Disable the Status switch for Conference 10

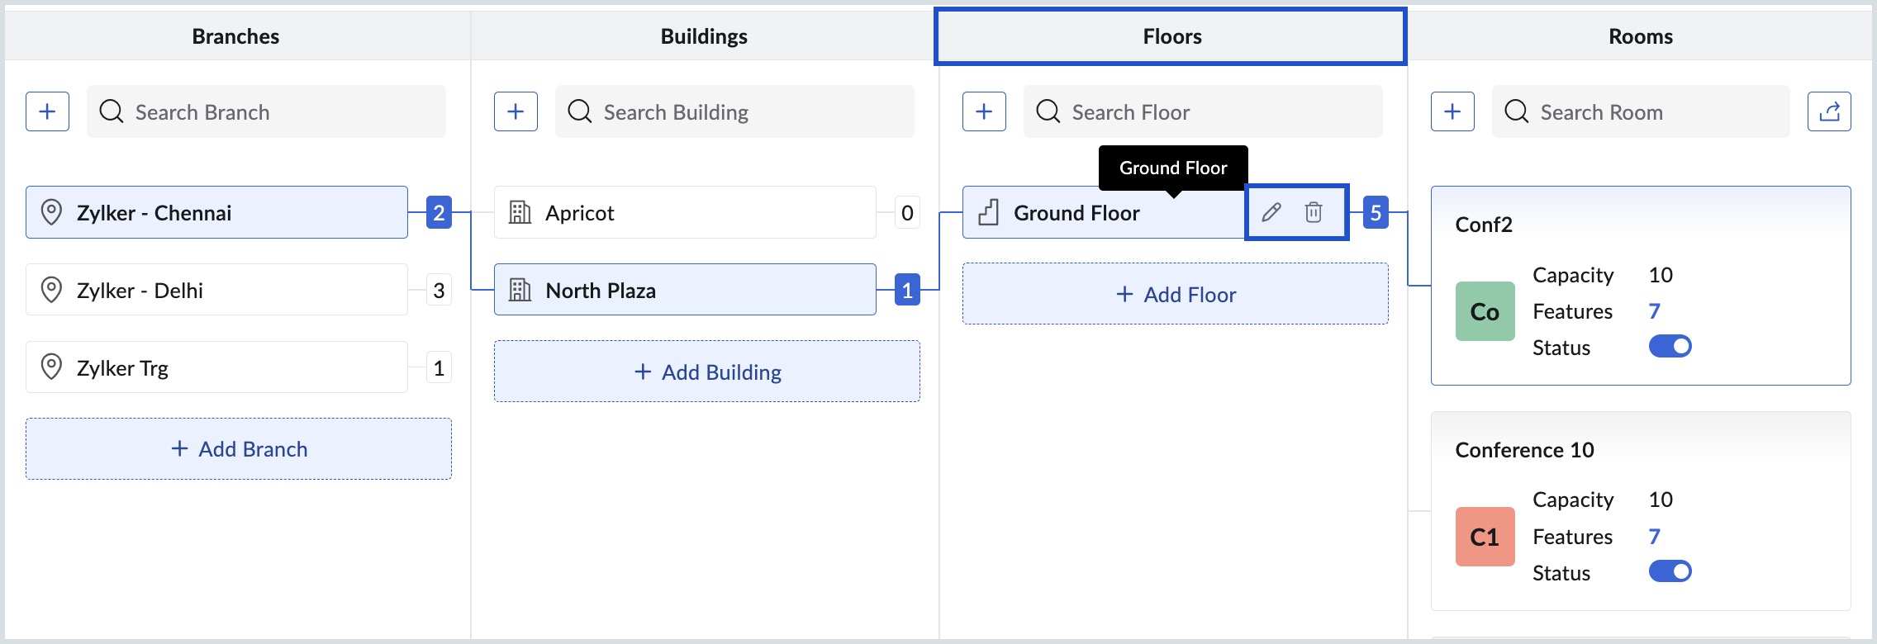[1670, 571]
